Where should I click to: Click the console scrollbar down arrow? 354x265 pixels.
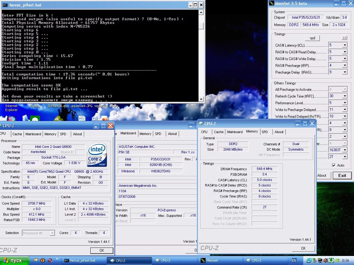click(x=201, y=99)
